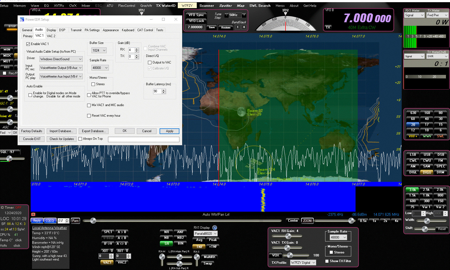This screenshot has height=270, width=450.
Task: Click the Restore frequency button
Action: [226, 27]
